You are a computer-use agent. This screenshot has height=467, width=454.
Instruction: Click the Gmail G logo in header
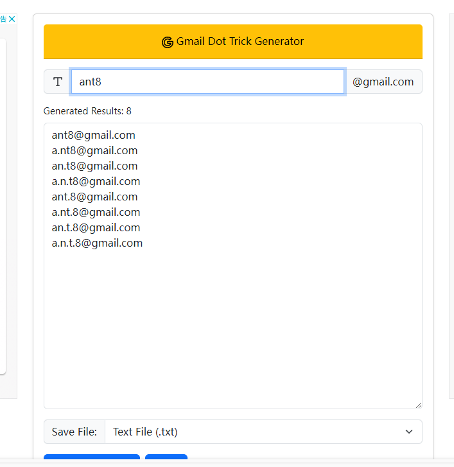tap(168, 42)
